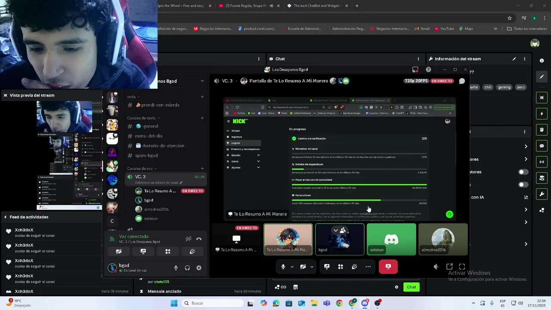The width and height of the screenshot is (551, 310).
Task: Open chat bubble icon in call header
Action: click(462, 81)
